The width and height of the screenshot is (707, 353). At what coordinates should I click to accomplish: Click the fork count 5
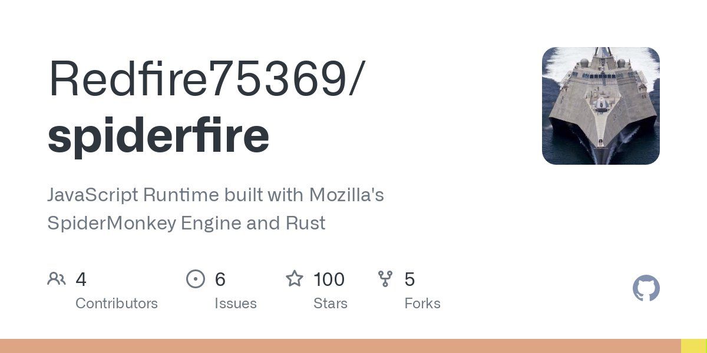click(409, 279)
